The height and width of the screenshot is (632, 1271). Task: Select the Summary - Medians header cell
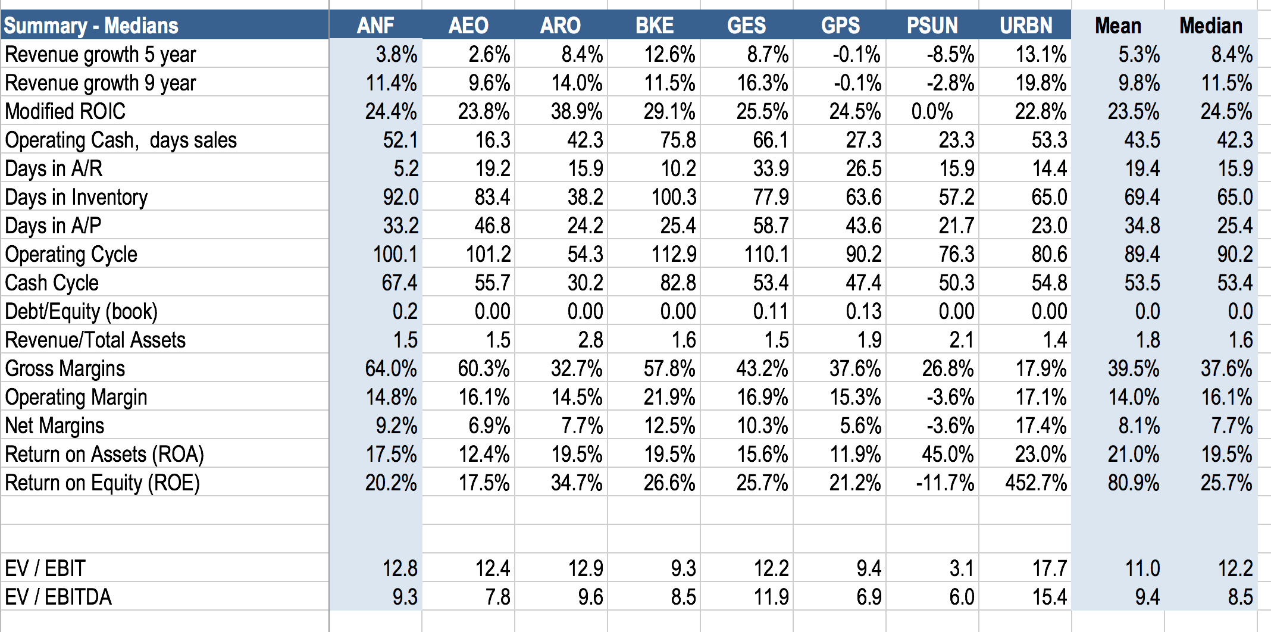click(91, 26)
